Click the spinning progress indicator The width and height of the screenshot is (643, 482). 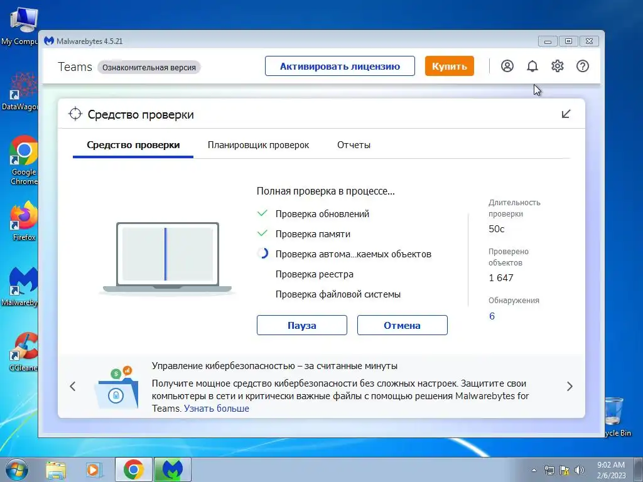(262, 254)
